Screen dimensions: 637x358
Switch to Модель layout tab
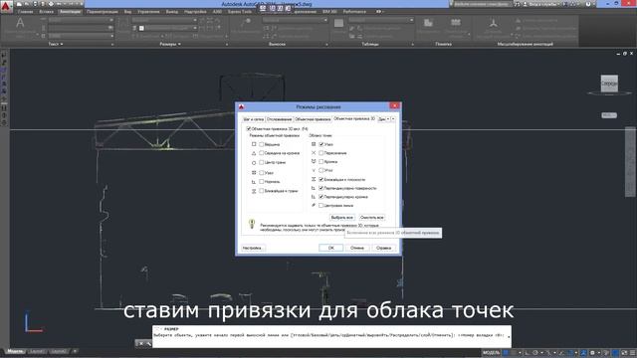click(15, 351)
